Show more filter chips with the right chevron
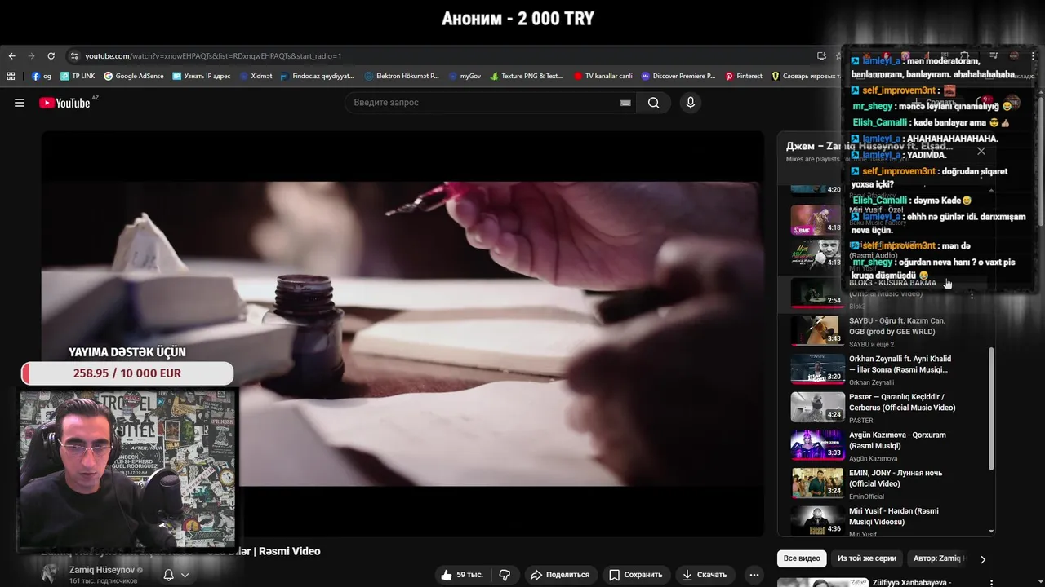Viewport: 1045px width, 587px height. pyautogui.click(x=983, y=559)
